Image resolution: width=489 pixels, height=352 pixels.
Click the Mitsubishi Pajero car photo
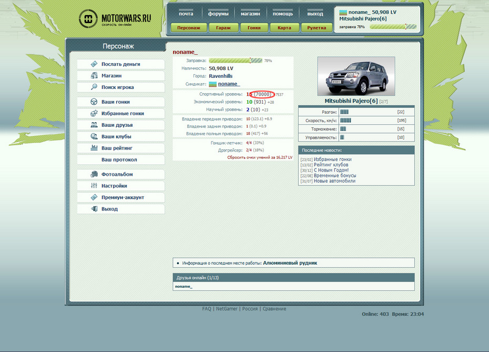pyautogui.click(x=356, y=76)
